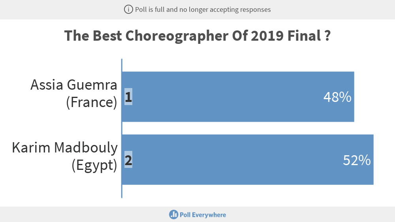
Task: Click the number 1 option badge
Action: coord(128,97)
